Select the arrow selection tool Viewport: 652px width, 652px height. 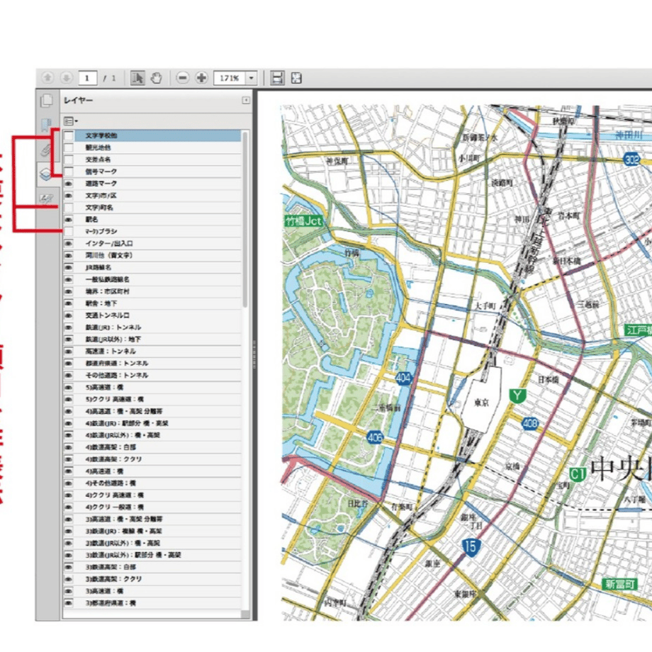tap(137, 78)
